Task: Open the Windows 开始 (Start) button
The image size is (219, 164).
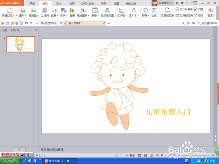Action: (10, 161)
